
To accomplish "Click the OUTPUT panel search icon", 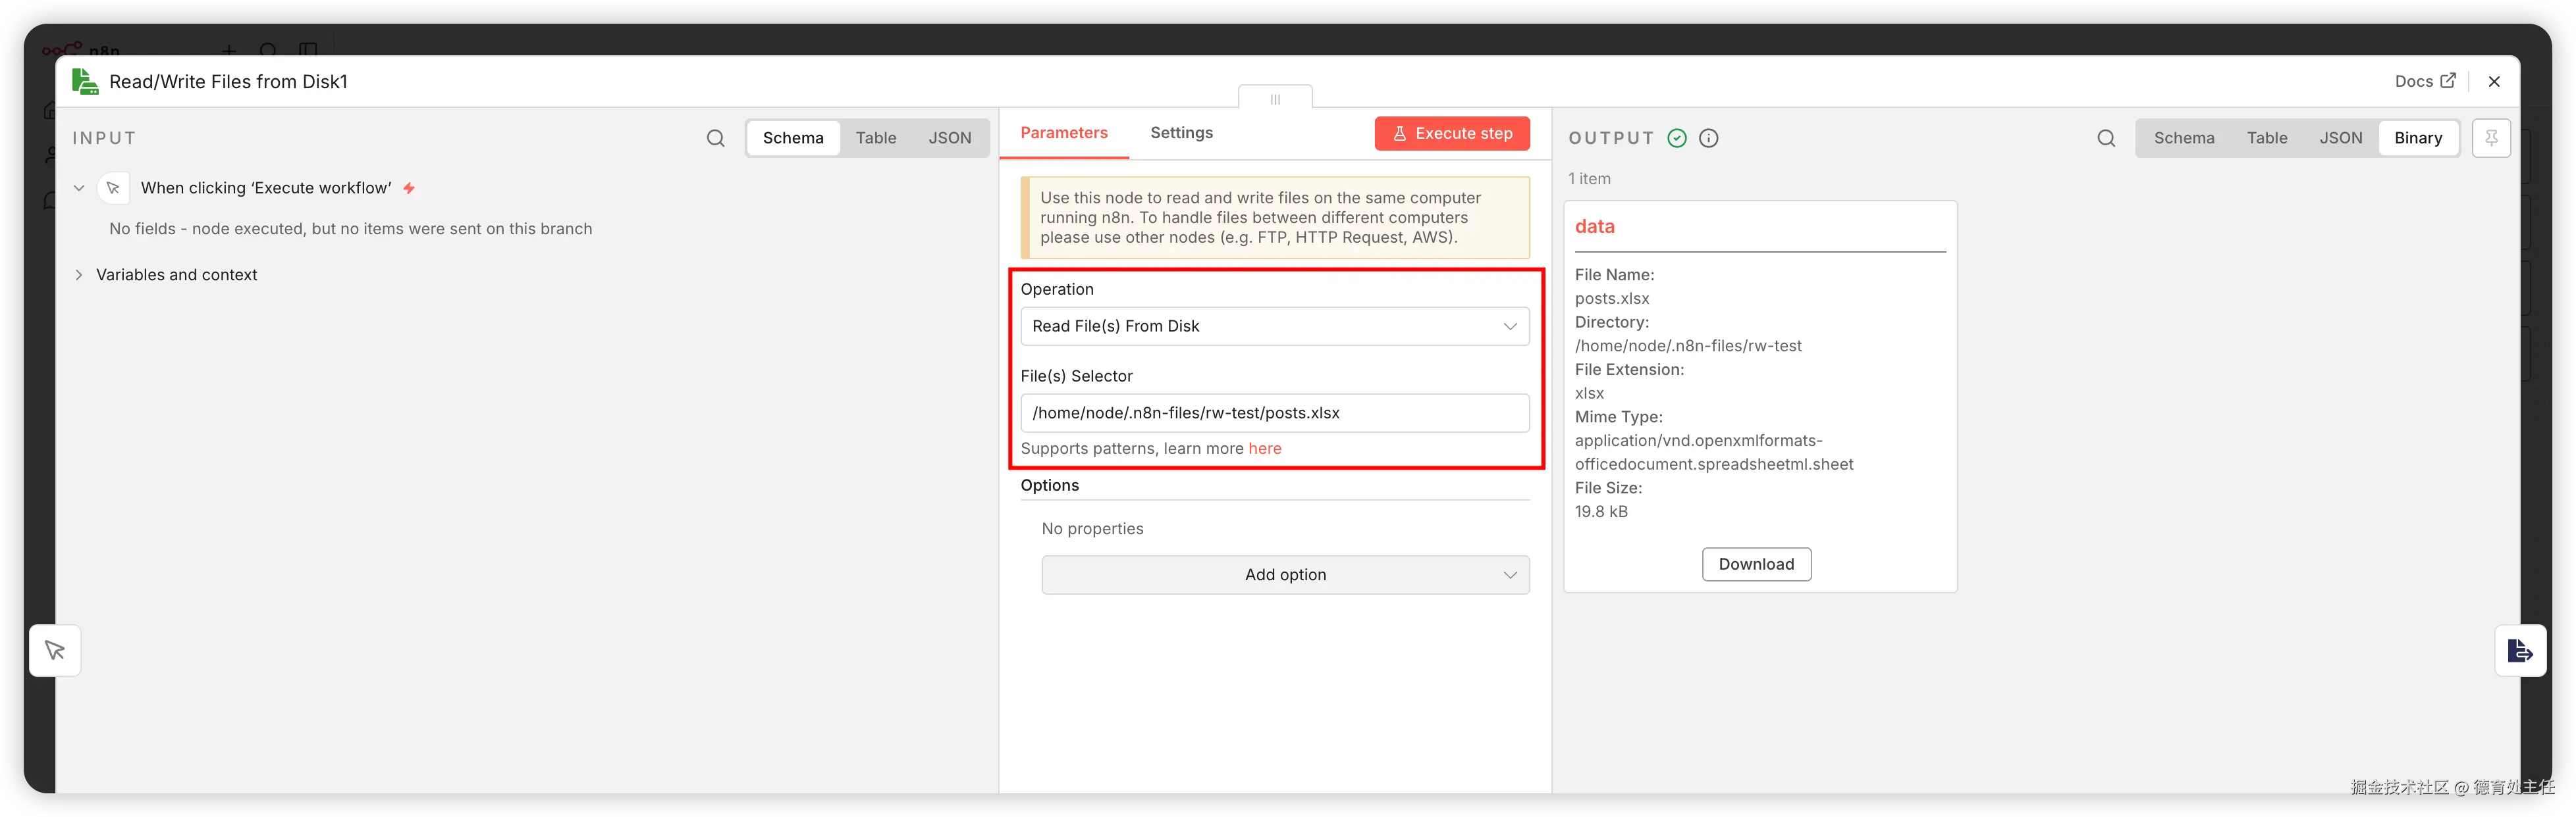I will pyautogui.click(x=2106, y=138).
